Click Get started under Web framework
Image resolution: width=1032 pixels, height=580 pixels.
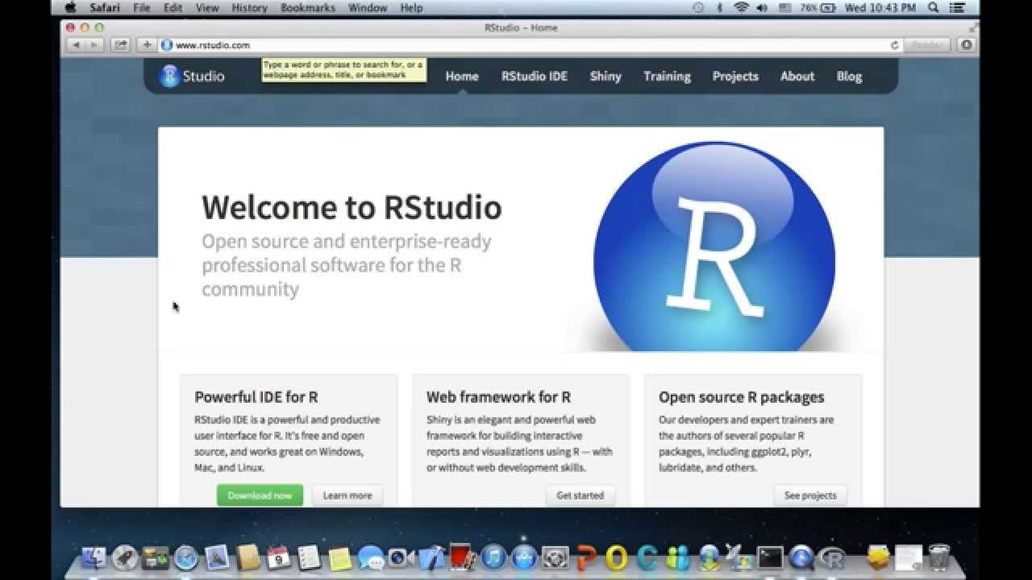click(580, 495)
